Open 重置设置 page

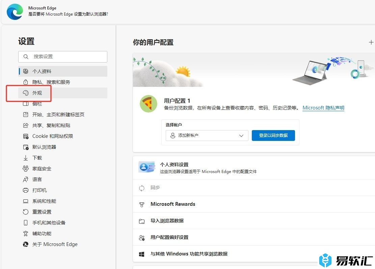coord(63,212)
